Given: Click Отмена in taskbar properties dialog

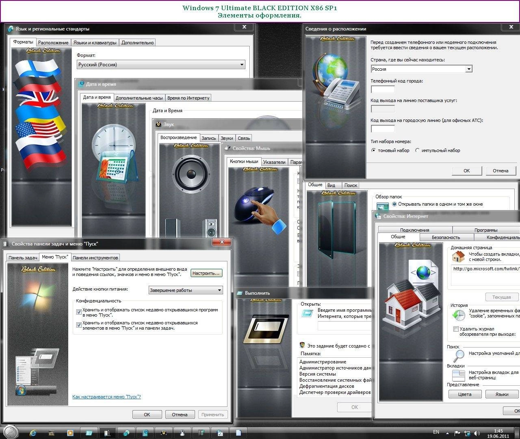Looking at the screenshot, I should tap(180, 415).
